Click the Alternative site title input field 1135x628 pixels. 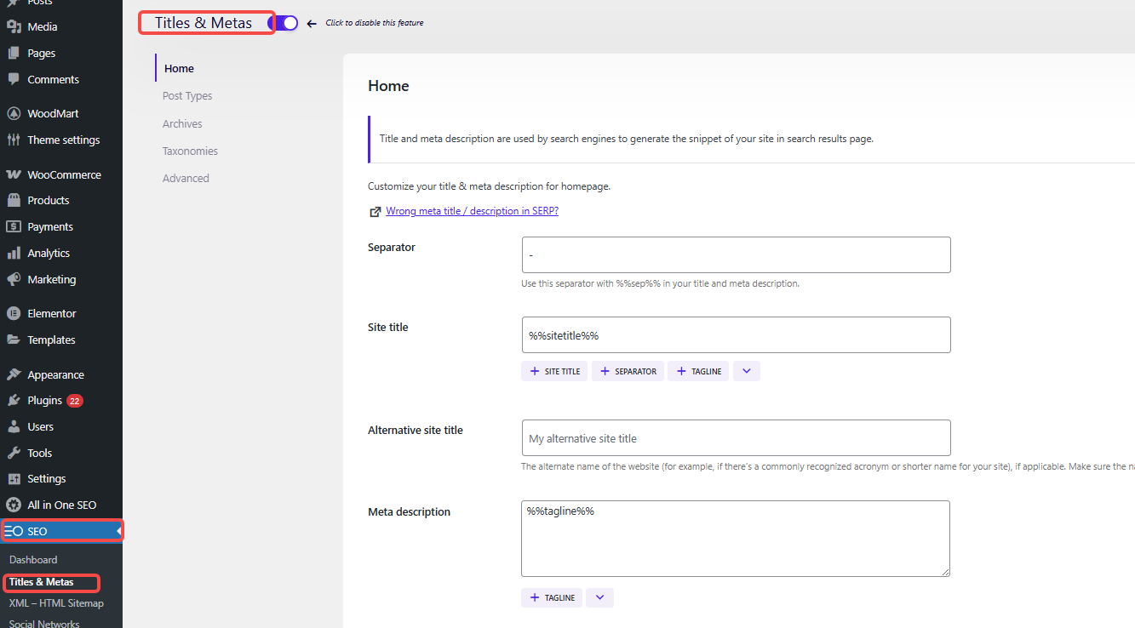[x=736, y=438]
